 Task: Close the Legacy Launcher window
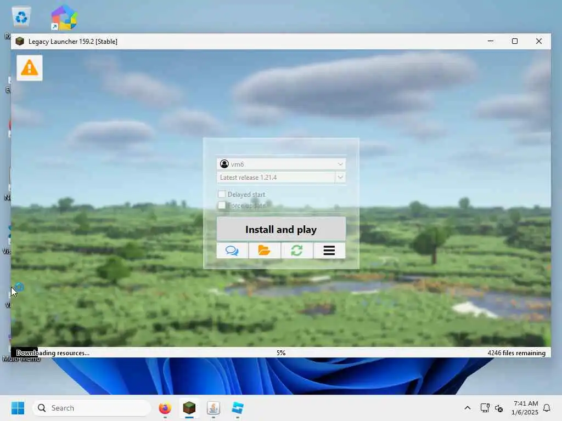click(539, 41)
